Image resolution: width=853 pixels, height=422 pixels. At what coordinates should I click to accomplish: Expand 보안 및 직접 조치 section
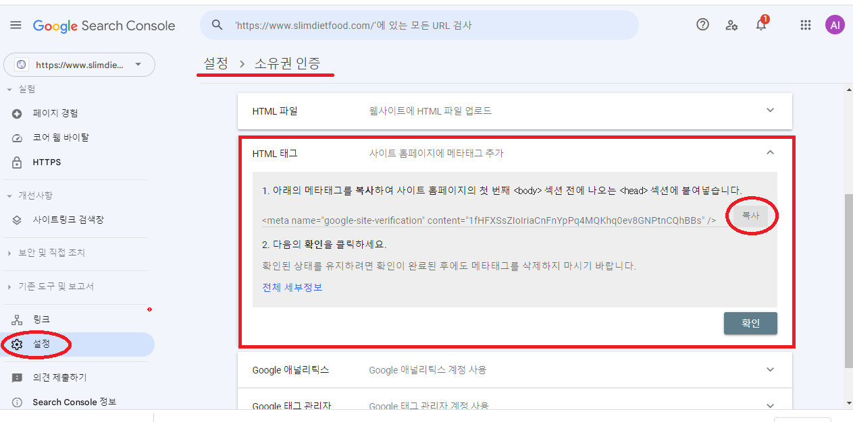pos(9,253)
